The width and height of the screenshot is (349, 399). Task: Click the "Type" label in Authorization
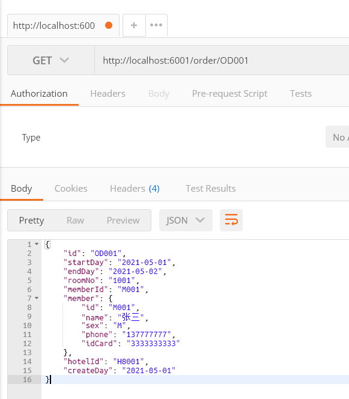[31, 138]
